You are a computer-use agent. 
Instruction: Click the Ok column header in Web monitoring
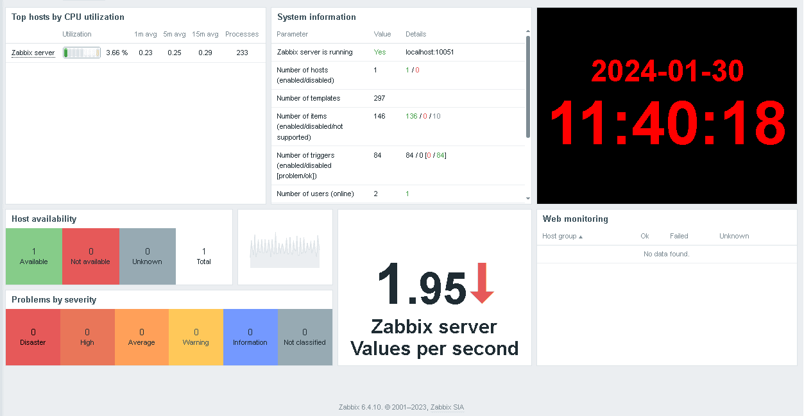tap(645, 236)
